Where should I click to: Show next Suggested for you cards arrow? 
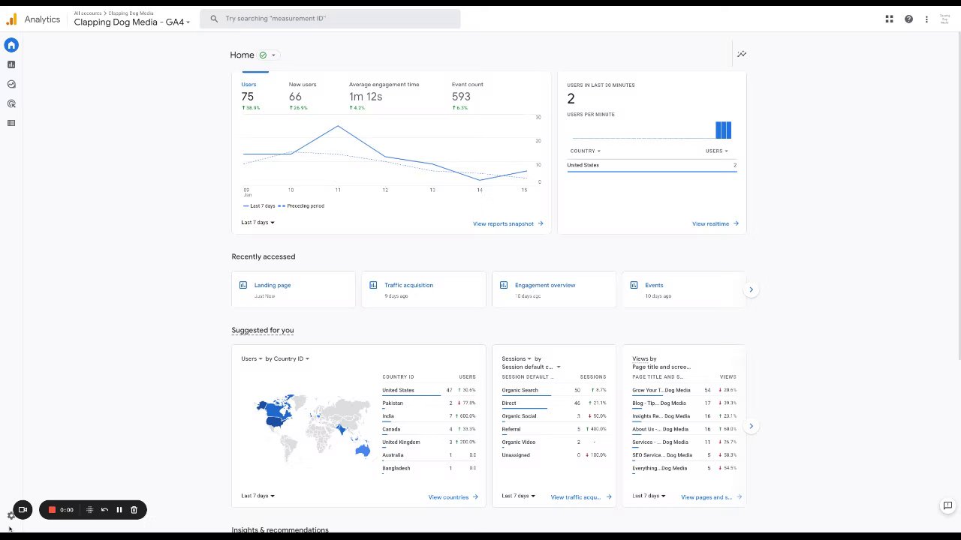pos(751,426)
